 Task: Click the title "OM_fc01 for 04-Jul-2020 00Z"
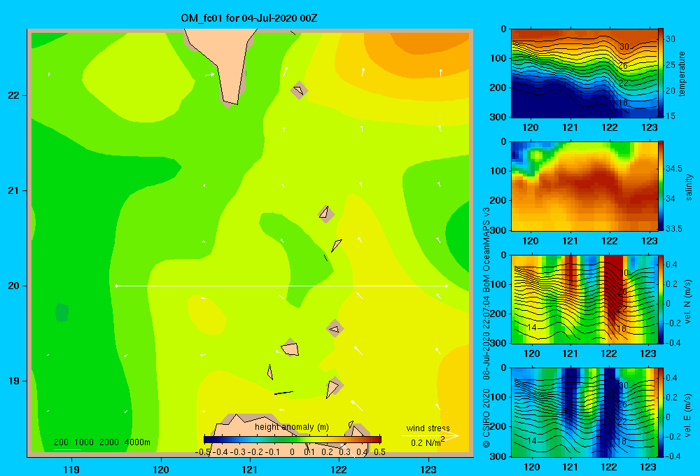click(x=249, y=18)
